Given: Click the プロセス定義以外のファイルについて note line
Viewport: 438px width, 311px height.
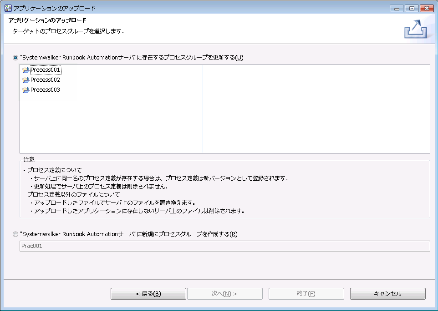Looking at the screenshot, I should [72, 195].
